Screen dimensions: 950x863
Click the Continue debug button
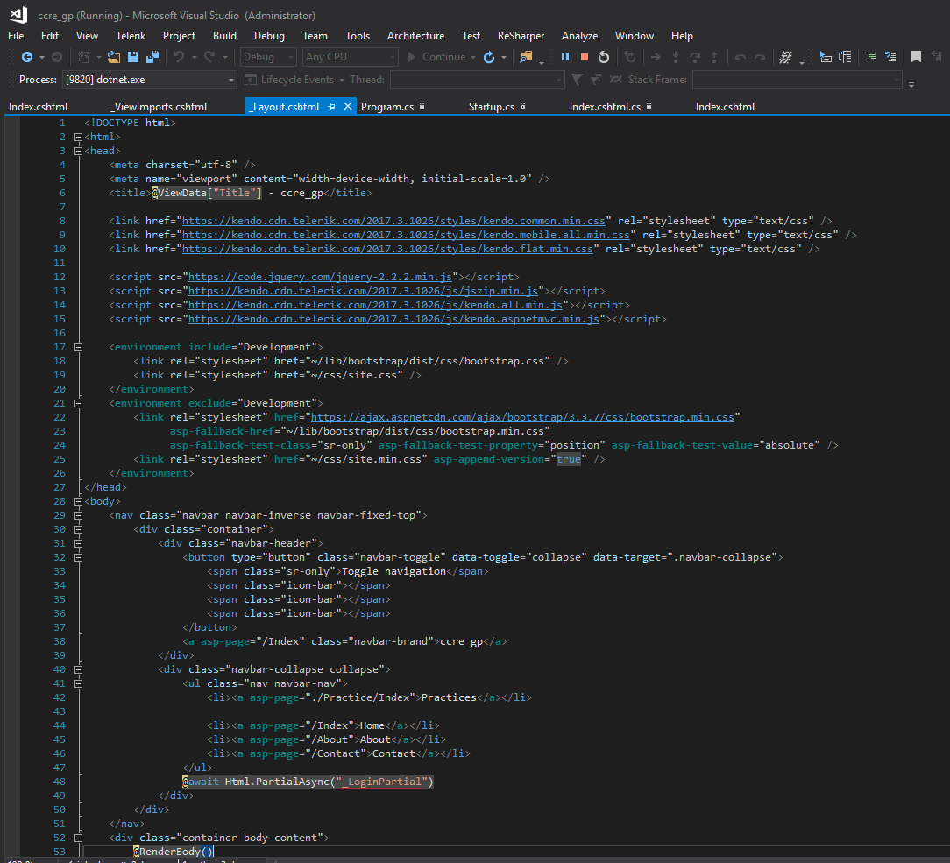pos(436,57)
